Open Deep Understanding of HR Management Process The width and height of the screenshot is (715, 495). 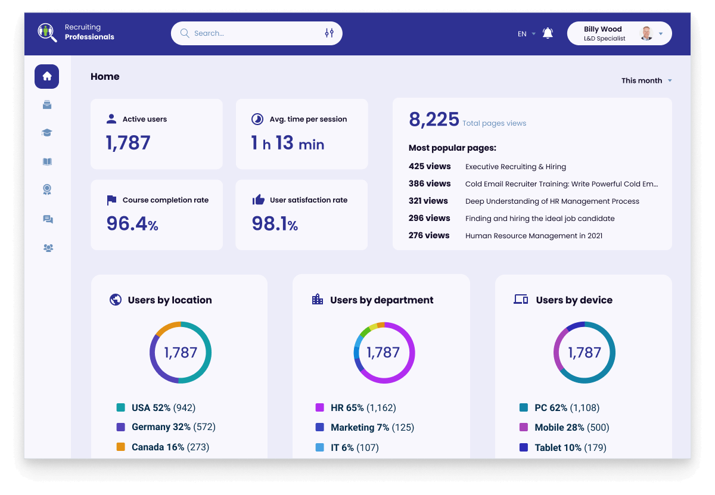552,201
